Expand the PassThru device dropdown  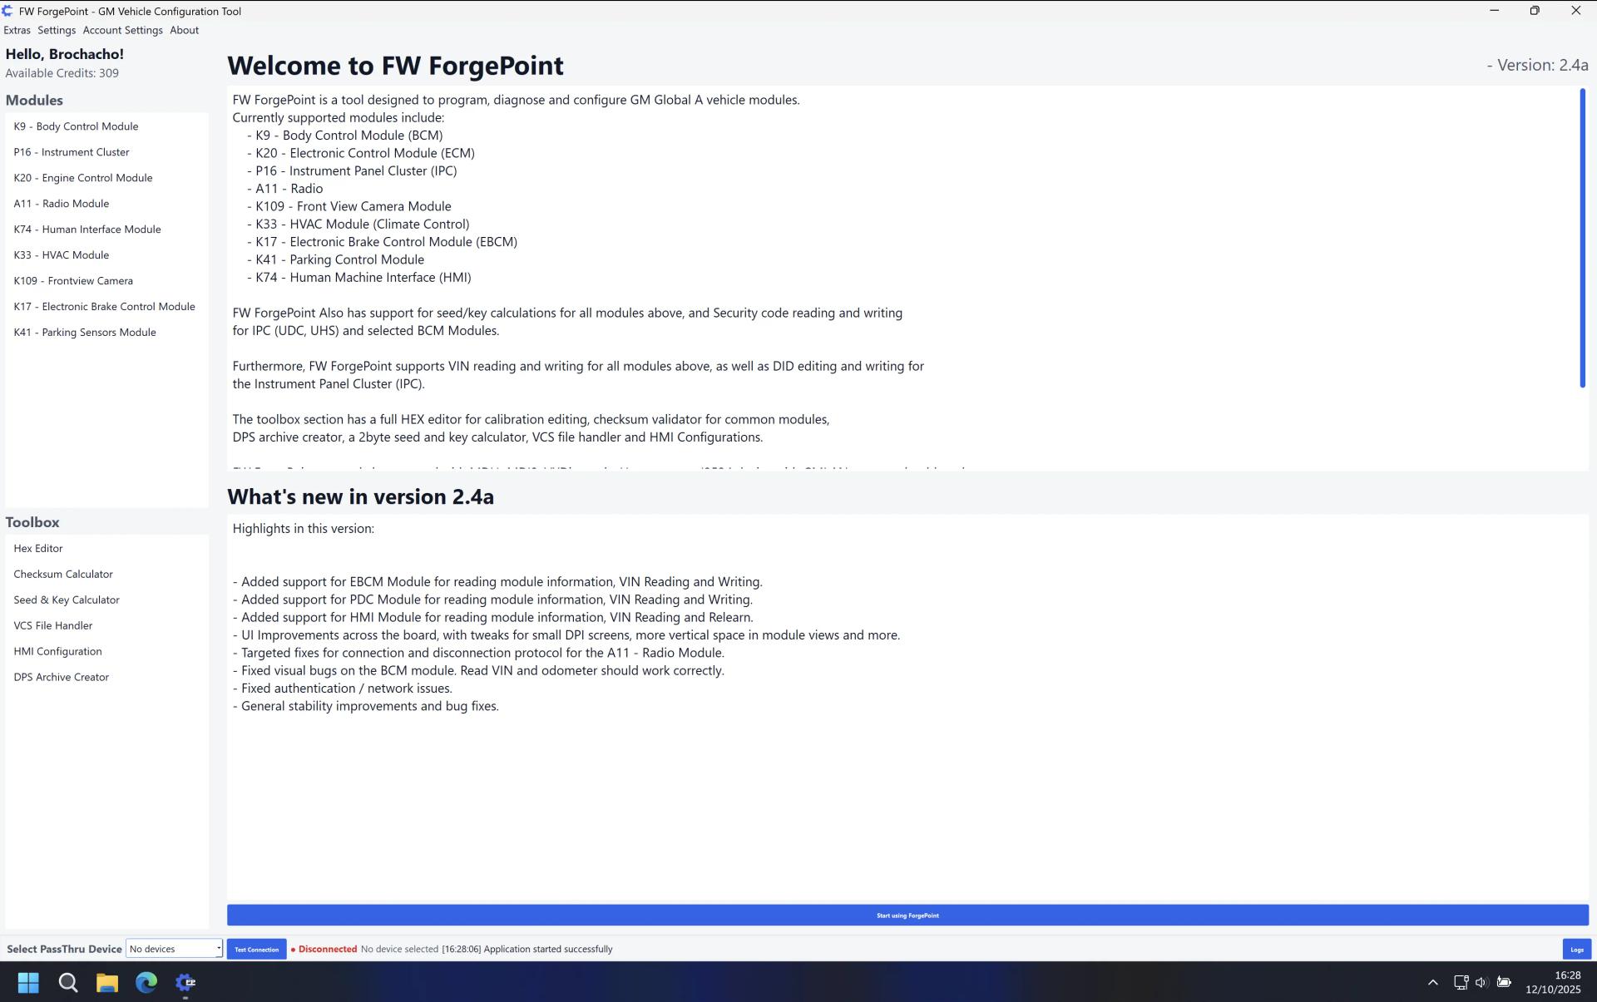tap(175, 950)
